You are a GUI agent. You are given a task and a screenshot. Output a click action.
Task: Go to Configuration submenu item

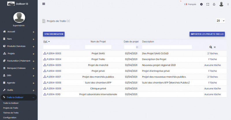point(10,117)
